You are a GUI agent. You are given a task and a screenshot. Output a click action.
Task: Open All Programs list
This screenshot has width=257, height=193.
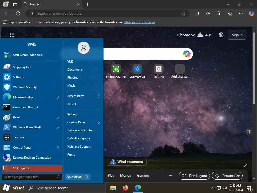[32, 168]
